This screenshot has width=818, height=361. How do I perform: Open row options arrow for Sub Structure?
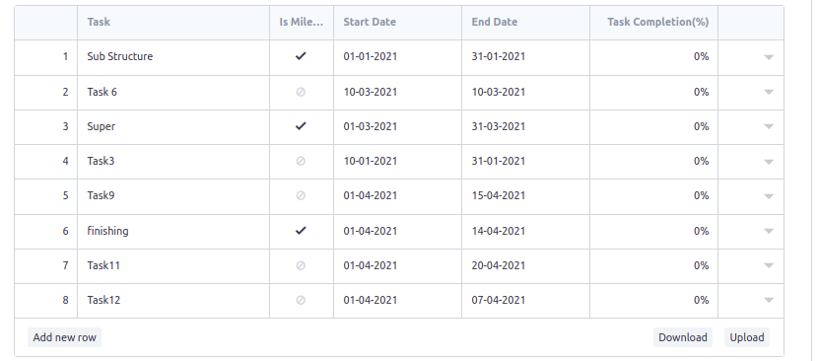click(769, 57)
